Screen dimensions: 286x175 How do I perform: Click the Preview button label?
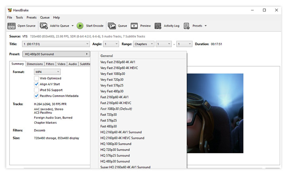[x=145, y=26]
